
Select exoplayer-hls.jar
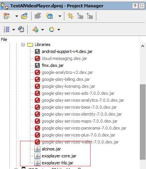tap(57, 163)
